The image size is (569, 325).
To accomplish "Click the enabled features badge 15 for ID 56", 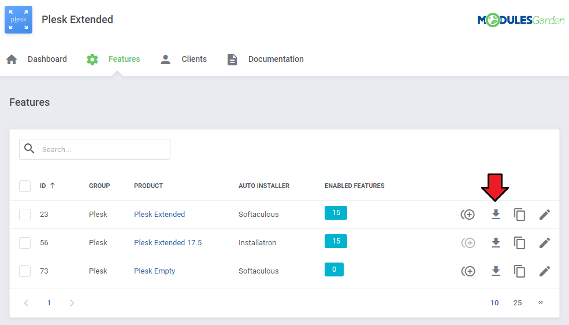I will click(x=336, y=241).
